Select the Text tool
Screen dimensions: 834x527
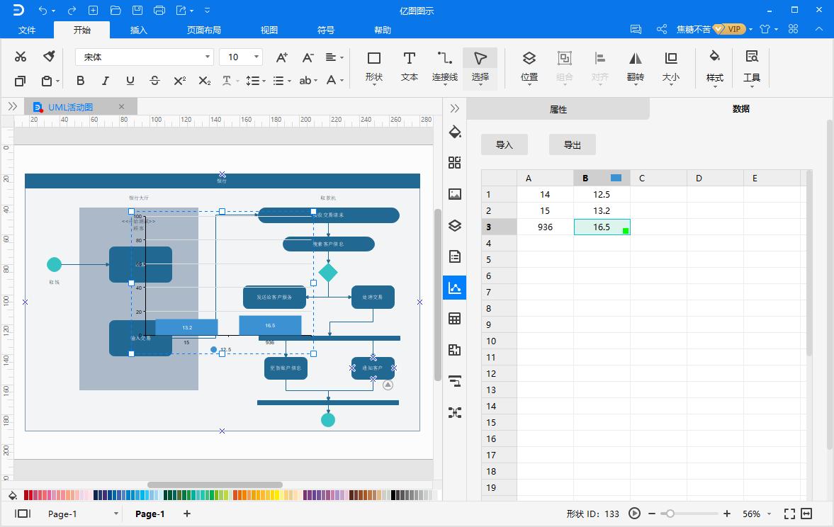click(x=410, y=67)
